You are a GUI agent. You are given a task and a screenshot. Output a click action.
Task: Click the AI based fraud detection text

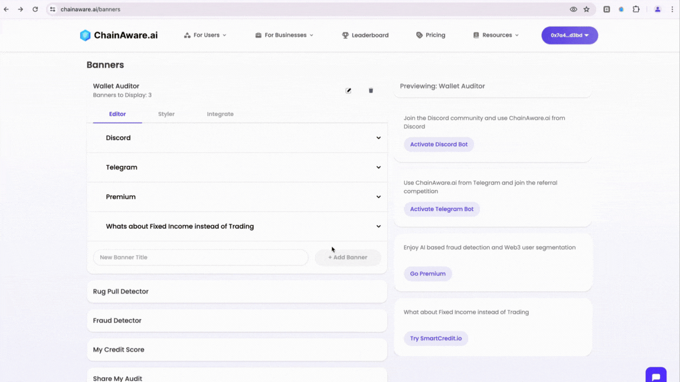489,248
